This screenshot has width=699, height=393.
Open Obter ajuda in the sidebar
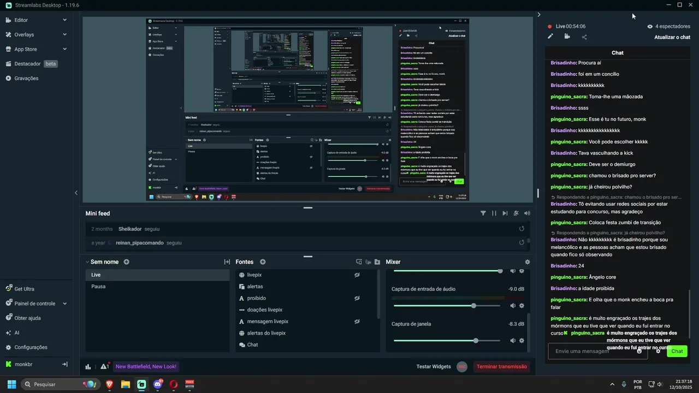(x=27, y=318)
